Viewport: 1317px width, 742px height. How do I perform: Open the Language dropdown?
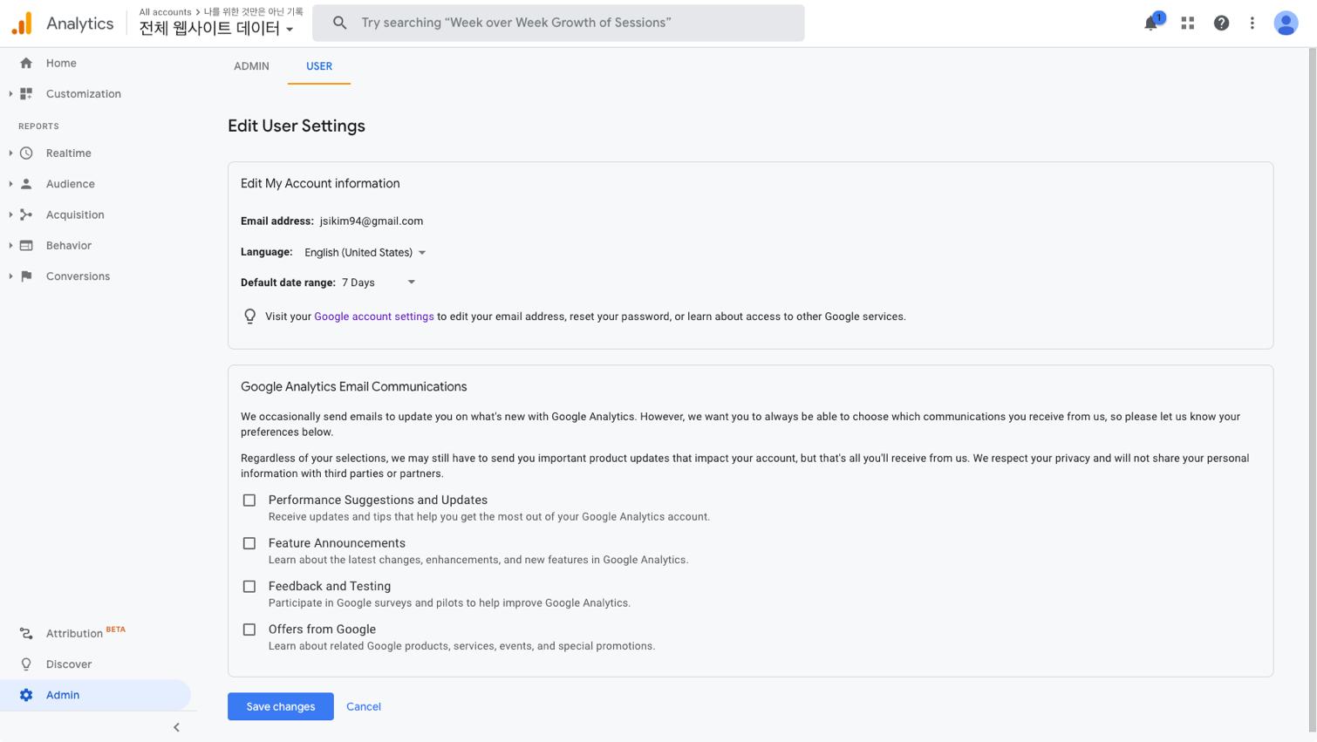365,253
